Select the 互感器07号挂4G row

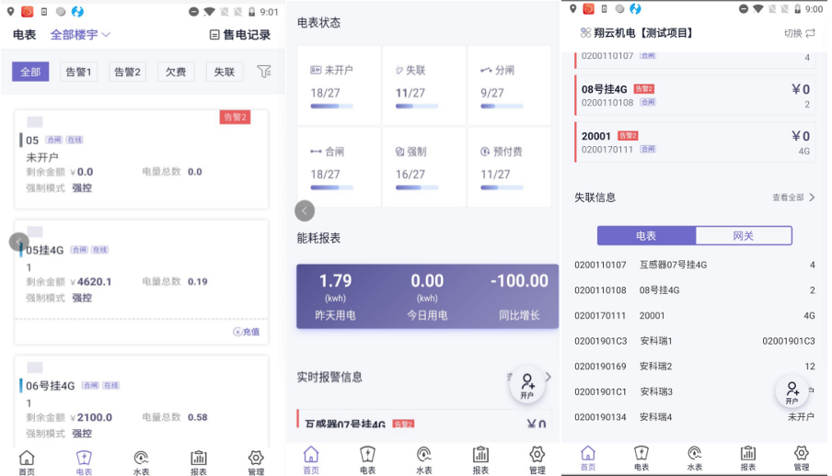pyautogui.click(x=695, y=265)
